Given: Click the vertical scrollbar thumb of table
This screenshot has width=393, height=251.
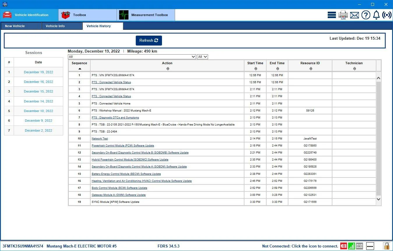Looking at the screenshot, I should tap(378, 138).
